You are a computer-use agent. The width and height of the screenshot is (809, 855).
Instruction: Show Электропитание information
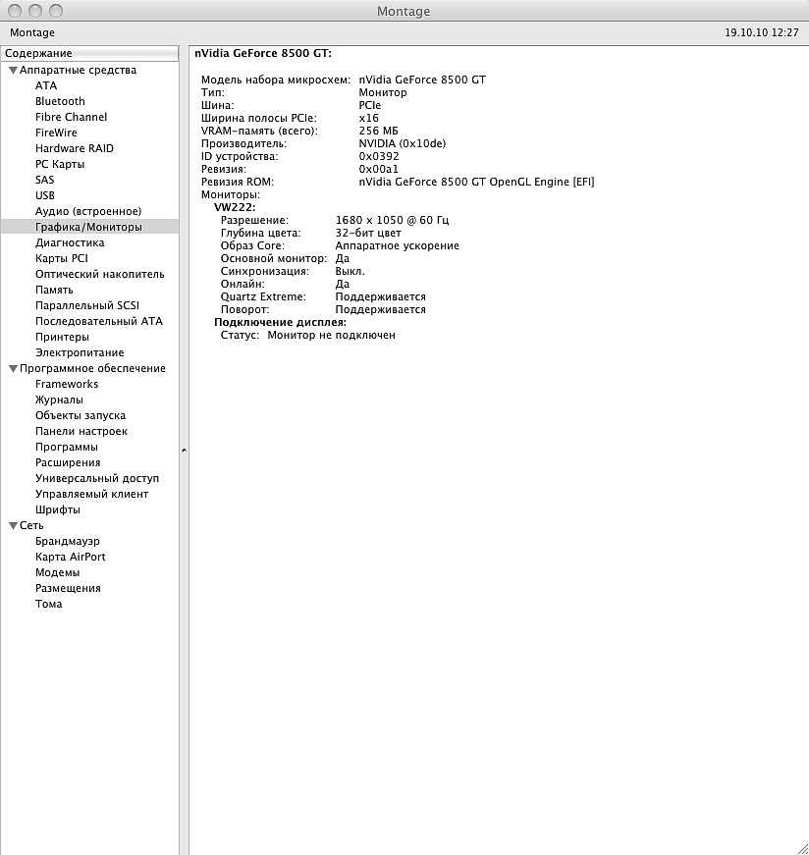tap(80, 352)
